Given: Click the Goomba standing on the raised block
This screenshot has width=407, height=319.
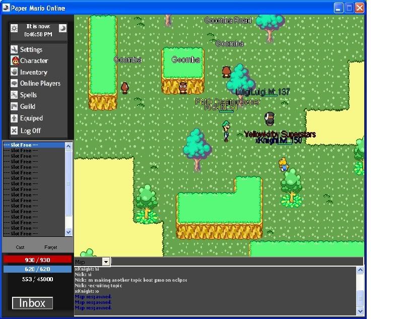Looking at the screenshot, I should 183,88.
